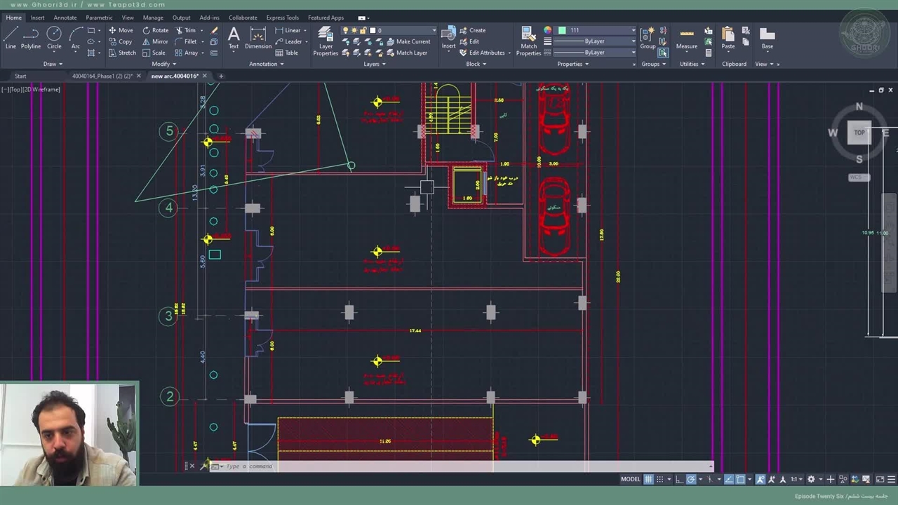Open the object color 111 swatch
The width and height of the screenshot is (898, 505).
pos(562,30)
